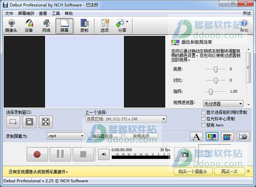The width and height of the screenshot is (256, 187).
Task: Toggle the 禁用 Aero checkbox
Action: (x=203, y=125)
